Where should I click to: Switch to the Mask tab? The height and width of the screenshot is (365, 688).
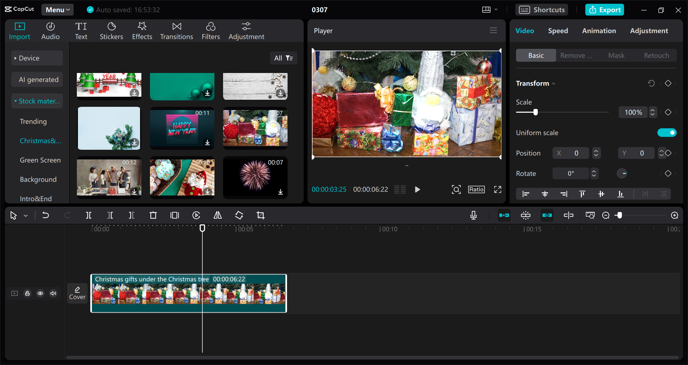click(x=617, y=55)
